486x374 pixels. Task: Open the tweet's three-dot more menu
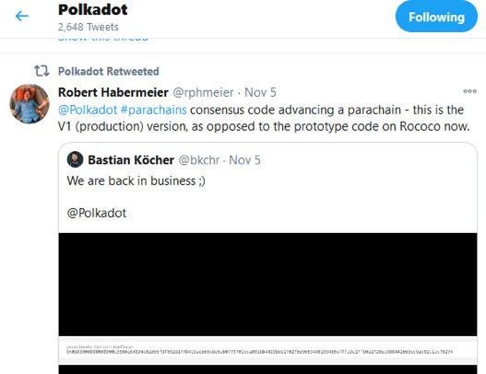(470, 91)
